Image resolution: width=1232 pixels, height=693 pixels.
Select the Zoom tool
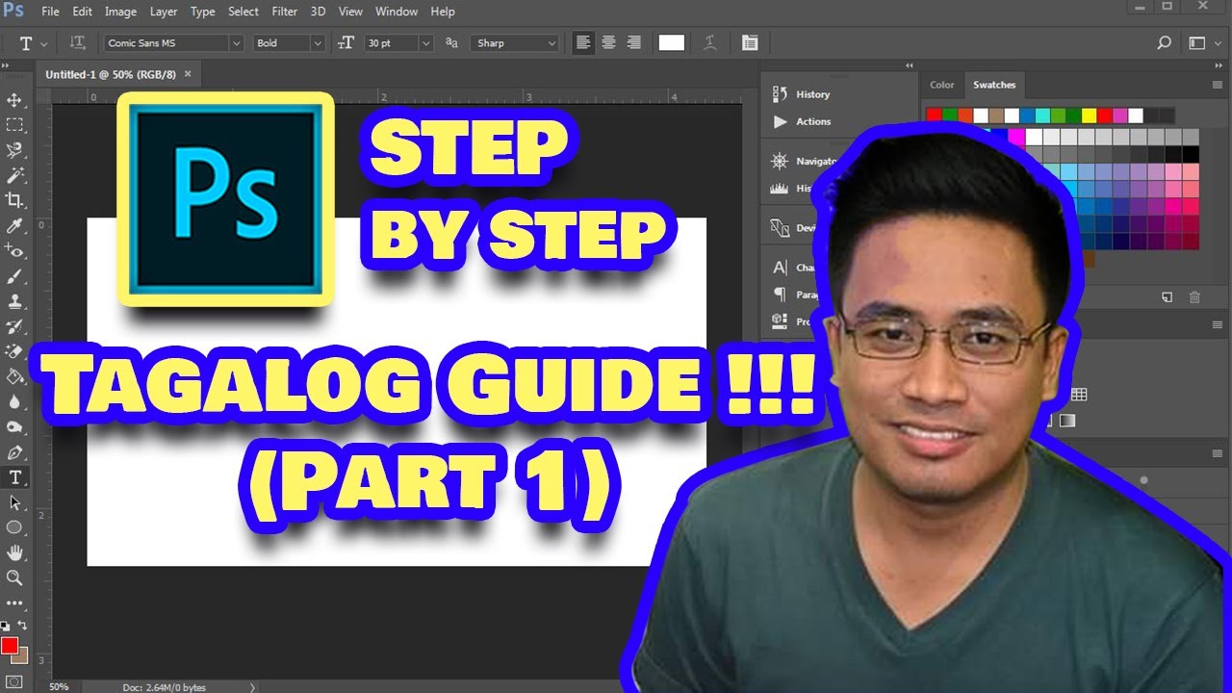(14, 577)
